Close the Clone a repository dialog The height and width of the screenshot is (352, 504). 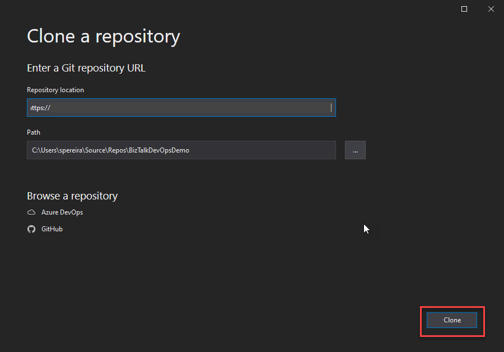tap(490, 9)
